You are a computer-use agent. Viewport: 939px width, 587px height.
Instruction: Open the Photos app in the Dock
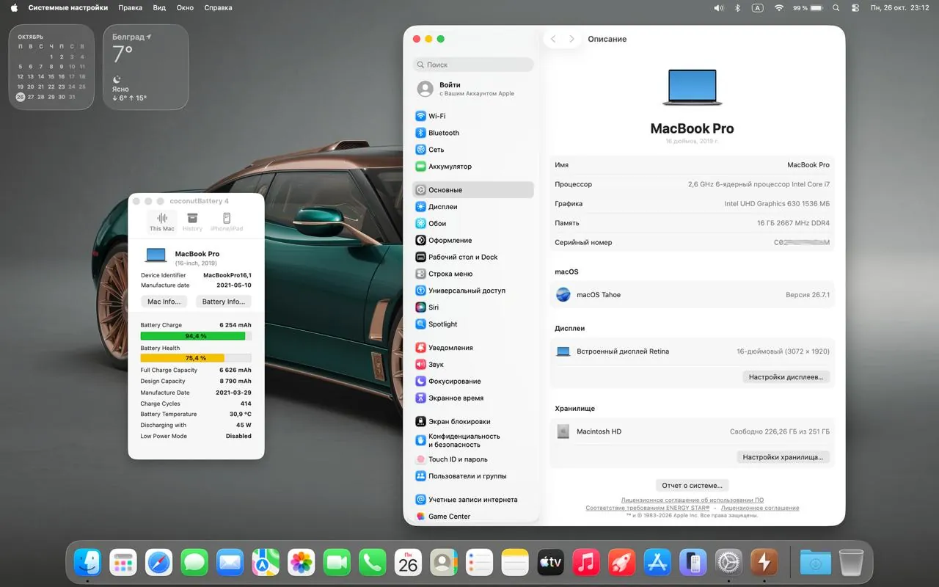tap(302, 563)
